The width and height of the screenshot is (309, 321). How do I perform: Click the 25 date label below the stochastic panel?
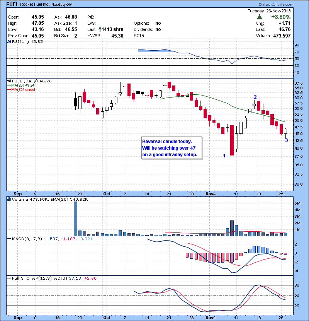[281, 318]
